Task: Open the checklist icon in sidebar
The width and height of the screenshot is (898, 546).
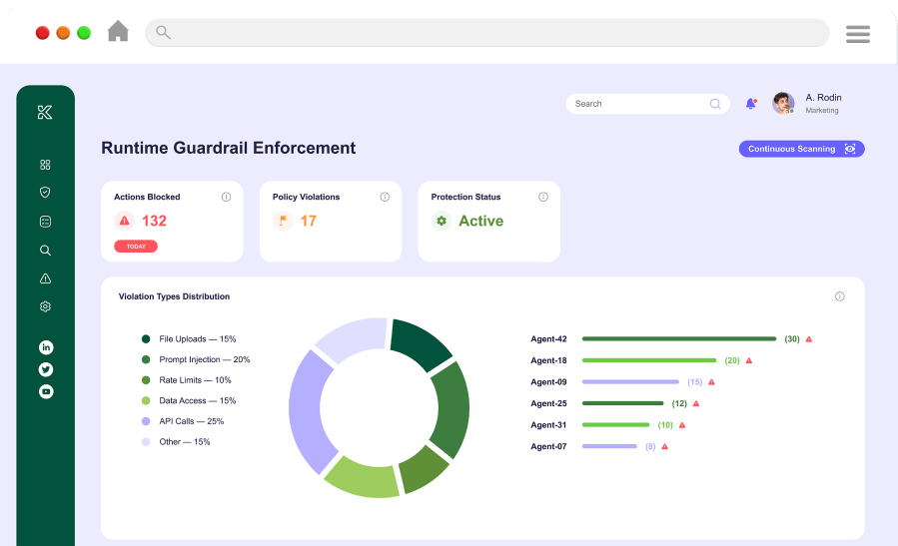Action: [45, 222]
